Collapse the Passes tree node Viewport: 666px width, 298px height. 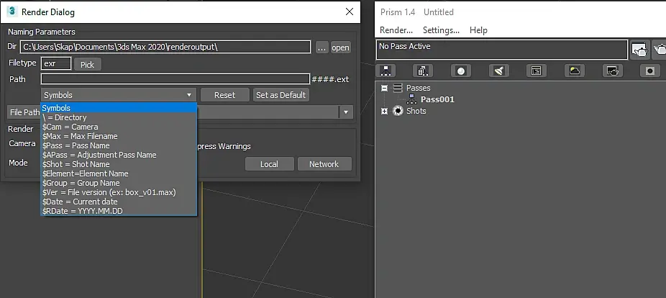(384, 88)
